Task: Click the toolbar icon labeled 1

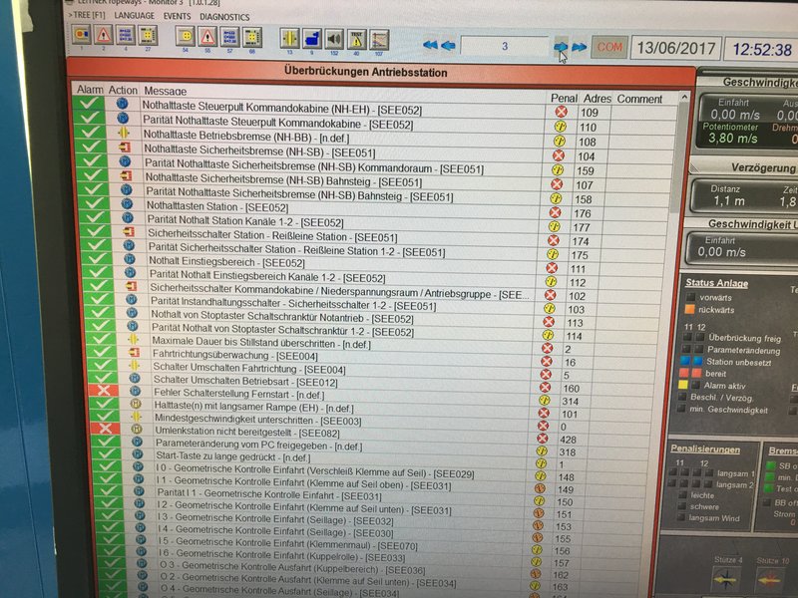Action: pyautogui.click(x=80, y=37)
